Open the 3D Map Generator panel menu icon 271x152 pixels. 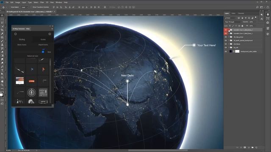[52, 29]
